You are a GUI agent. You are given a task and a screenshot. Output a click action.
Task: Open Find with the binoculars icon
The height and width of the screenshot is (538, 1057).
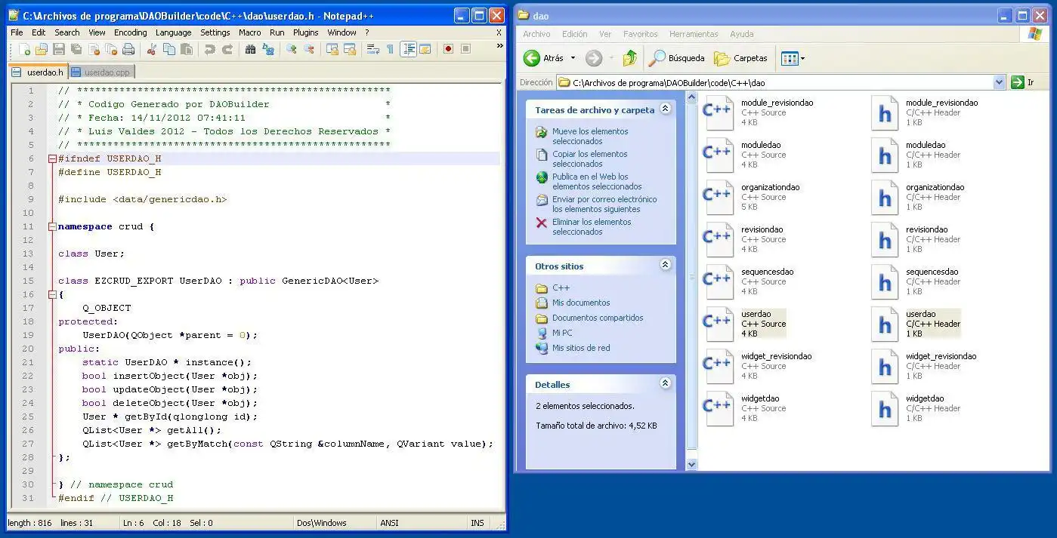[x=250, y=49]
